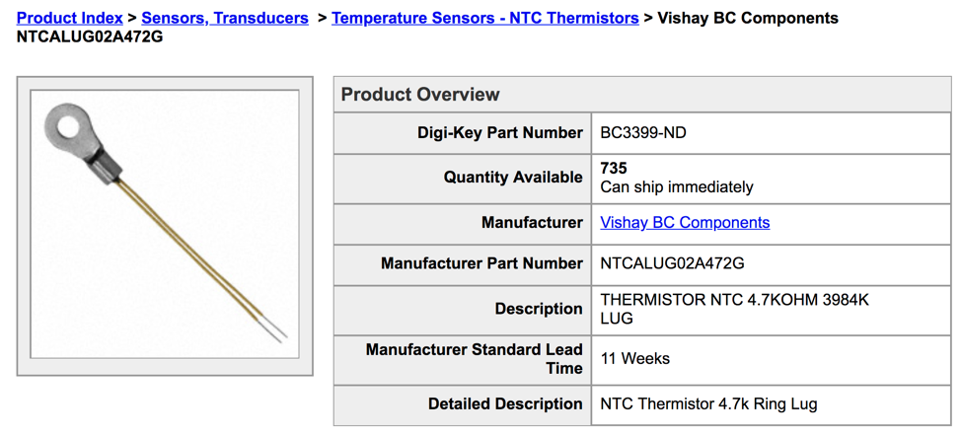Click NTC Thermistor 4.7k Ring Lug text
Viewport: 961px width, 437px height.
(x=708, y=404)
